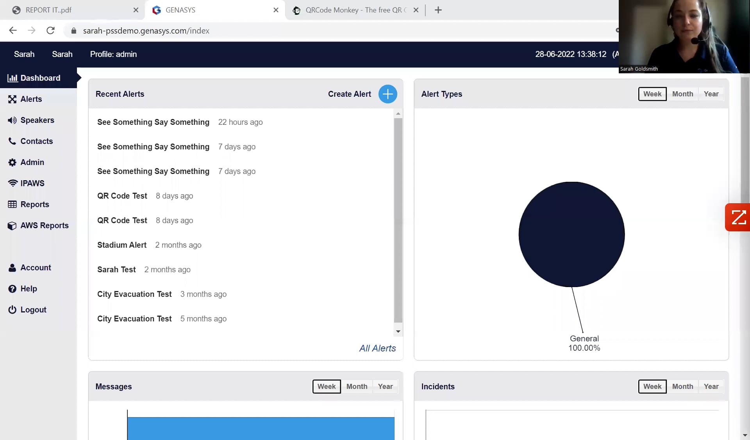
Task: Click the Speakers volume icon
Action: [x=12, y=120]
